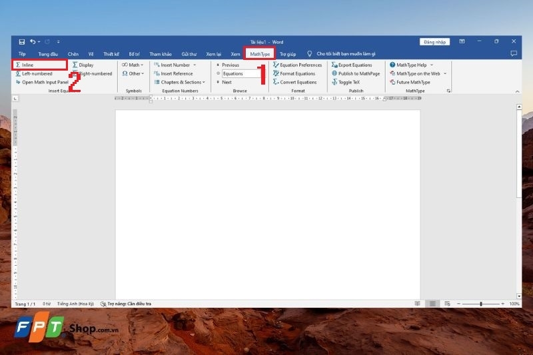Select the MathType ribbon tab
This screenshot has height=355, width=533.
[260, 54]
